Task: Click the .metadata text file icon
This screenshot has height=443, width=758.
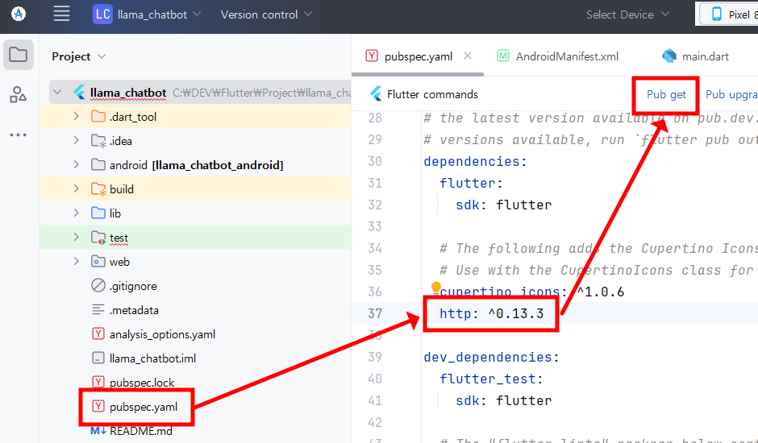Action: pyautogui.click(x=98, y=309)
